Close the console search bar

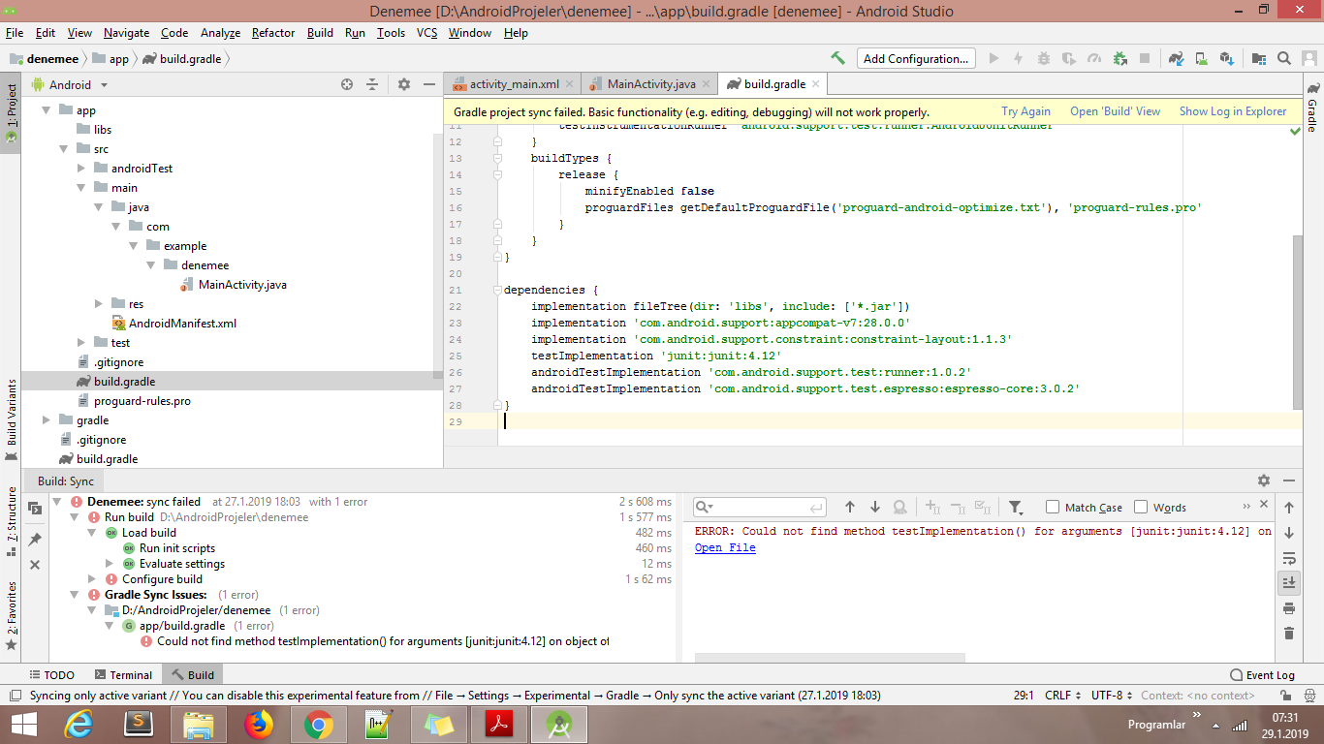pos(1264,505)
